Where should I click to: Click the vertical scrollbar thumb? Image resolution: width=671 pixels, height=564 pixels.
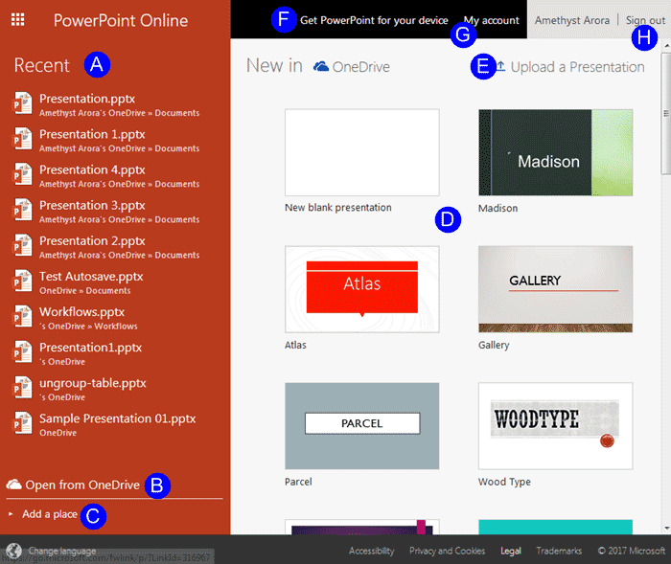(666, 113)
